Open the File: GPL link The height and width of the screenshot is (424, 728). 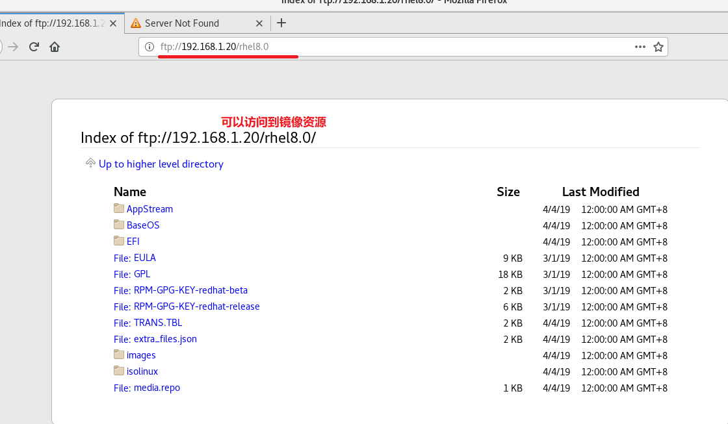tap(132, 274)
